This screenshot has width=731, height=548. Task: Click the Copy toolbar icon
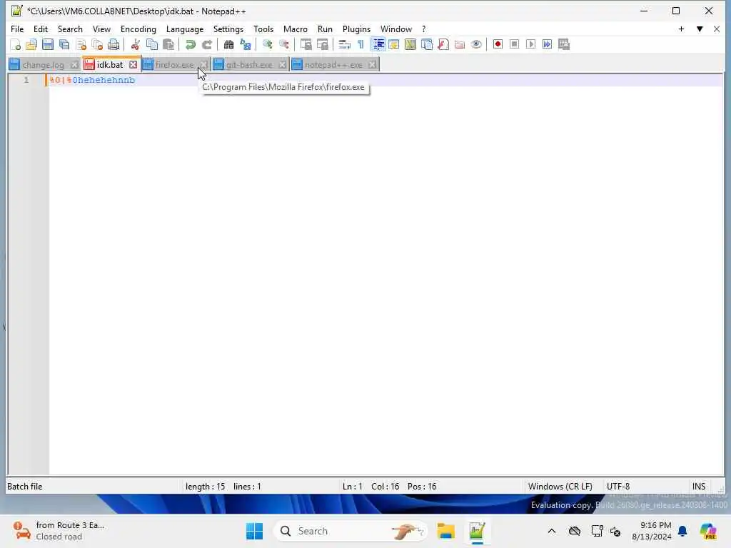point(152,44)
